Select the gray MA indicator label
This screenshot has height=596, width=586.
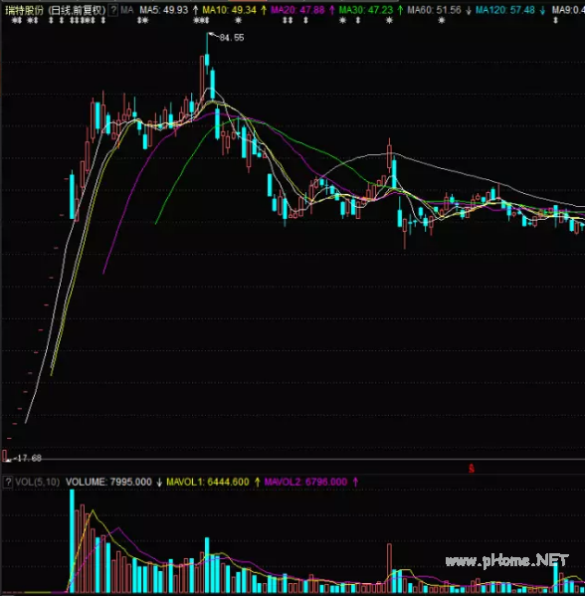[x=127, y=10]
